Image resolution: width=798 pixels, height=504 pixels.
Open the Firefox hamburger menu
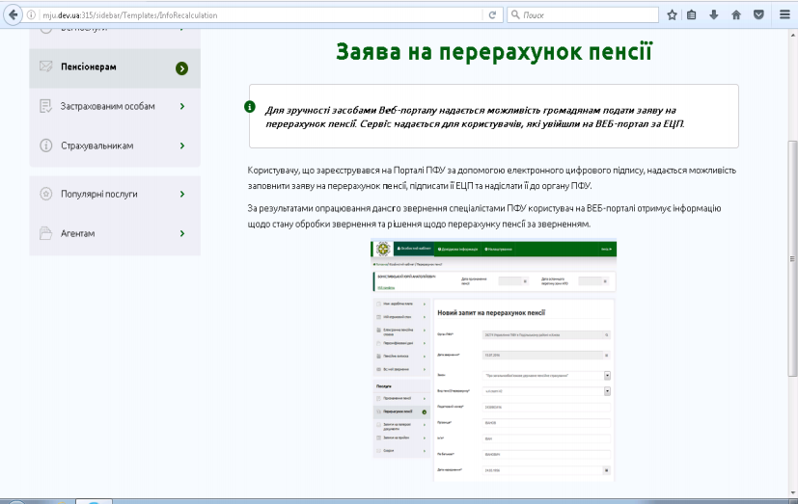point(784,15)
